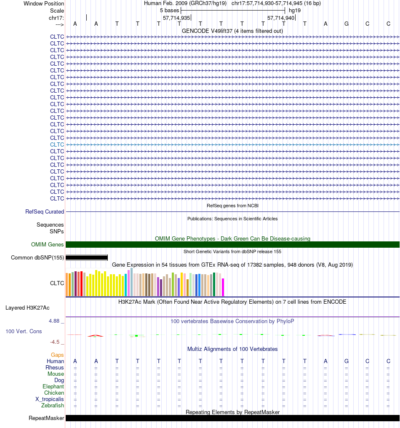This screenshot has height=428, width=400.
Task: Click the Dog alignment row label
Action: (x=59, y=380)
